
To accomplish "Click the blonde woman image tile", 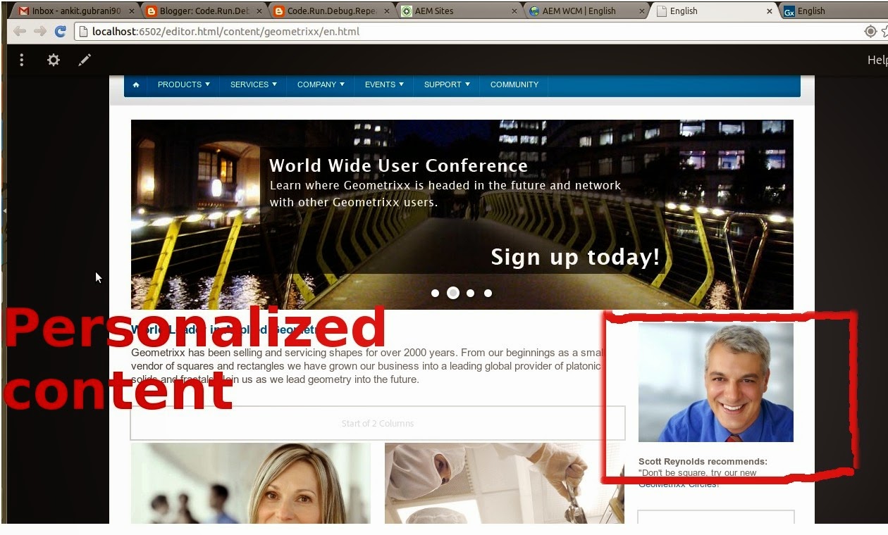I will pos(251,483).
